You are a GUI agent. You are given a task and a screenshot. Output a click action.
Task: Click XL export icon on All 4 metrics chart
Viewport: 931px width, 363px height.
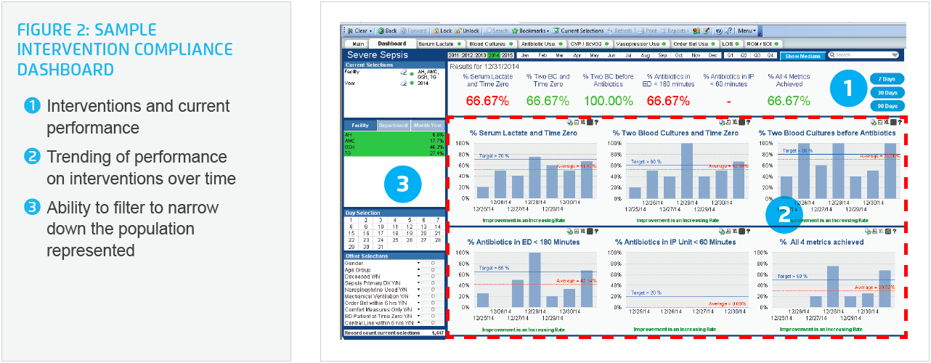click(881, 231)
